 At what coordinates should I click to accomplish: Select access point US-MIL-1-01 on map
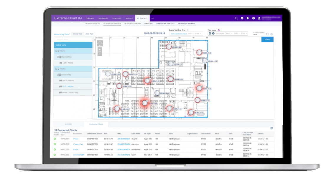[117, 109]
